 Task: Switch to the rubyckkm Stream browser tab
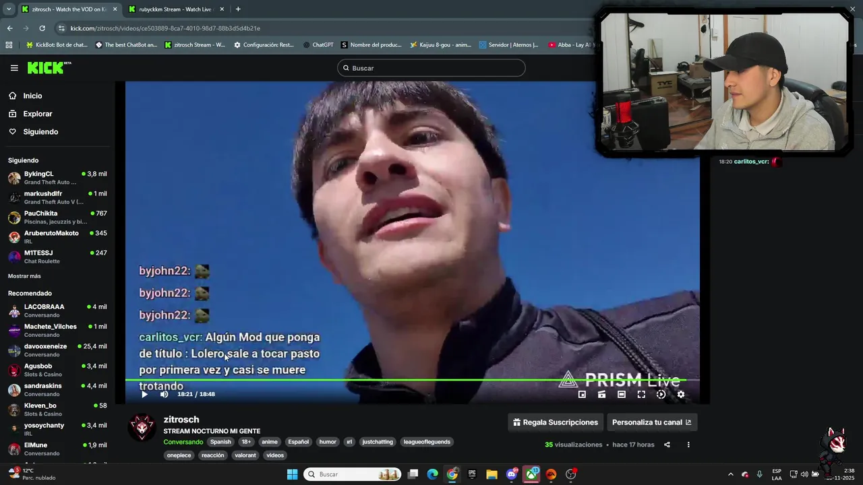(175, 9)
